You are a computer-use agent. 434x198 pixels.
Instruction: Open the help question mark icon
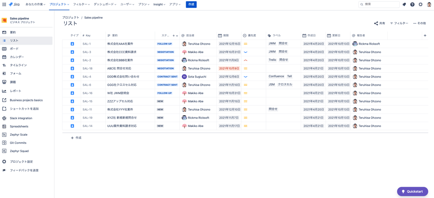(412, 4)
